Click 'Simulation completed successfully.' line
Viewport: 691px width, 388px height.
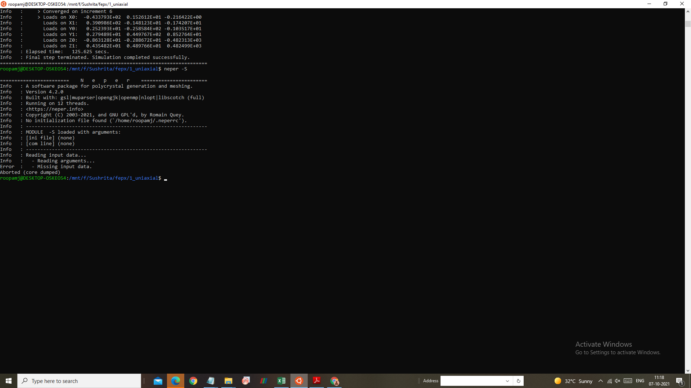coord(95,57)
